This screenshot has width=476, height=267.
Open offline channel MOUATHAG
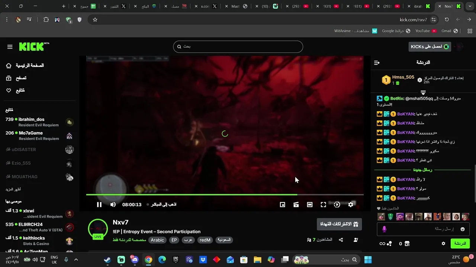point(39,177)
